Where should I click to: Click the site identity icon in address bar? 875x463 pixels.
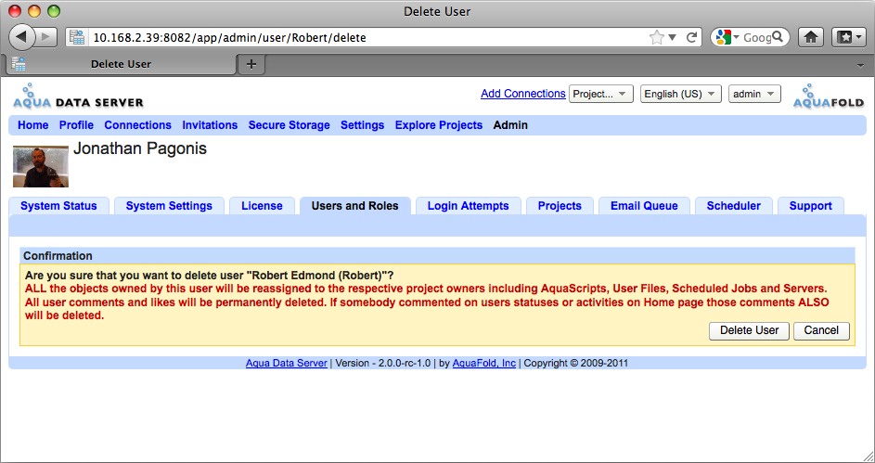click(x=76, y=37)
